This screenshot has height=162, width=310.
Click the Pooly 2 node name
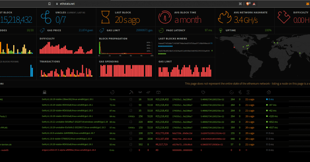click(x=3, y=116)
